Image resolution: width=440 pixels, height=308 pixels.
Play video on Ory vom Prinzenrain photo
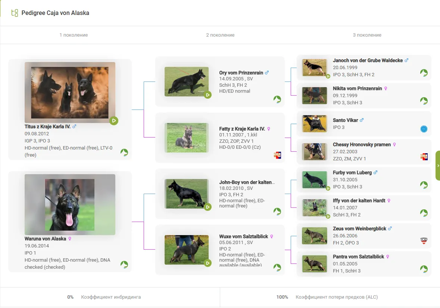click(208, 95)
